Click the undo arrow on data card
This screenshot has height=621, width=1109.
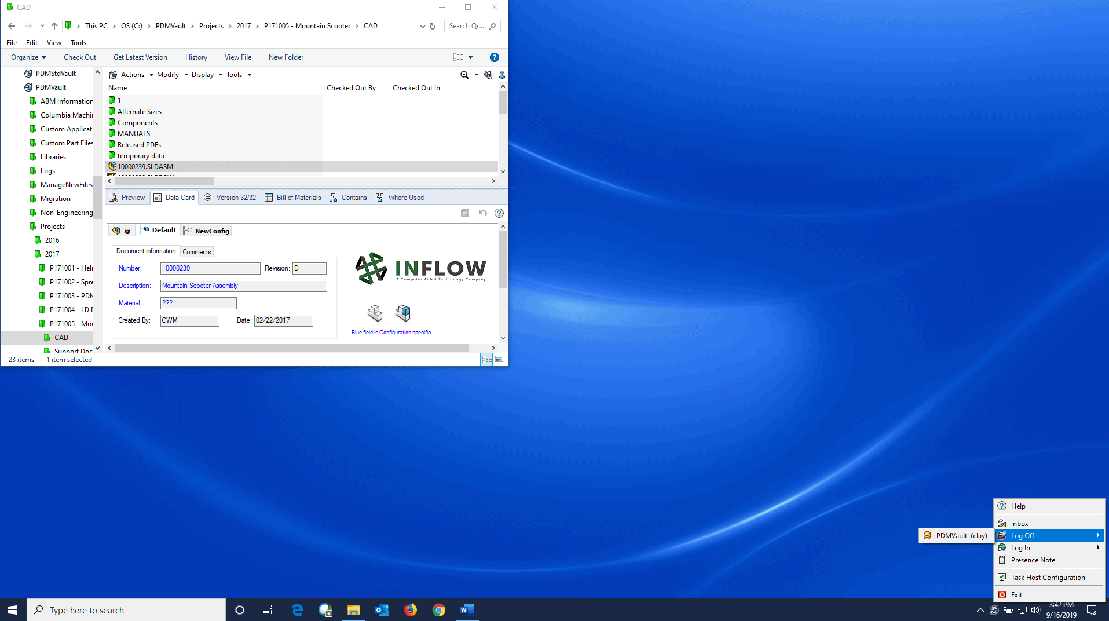[x=482, y=213]
